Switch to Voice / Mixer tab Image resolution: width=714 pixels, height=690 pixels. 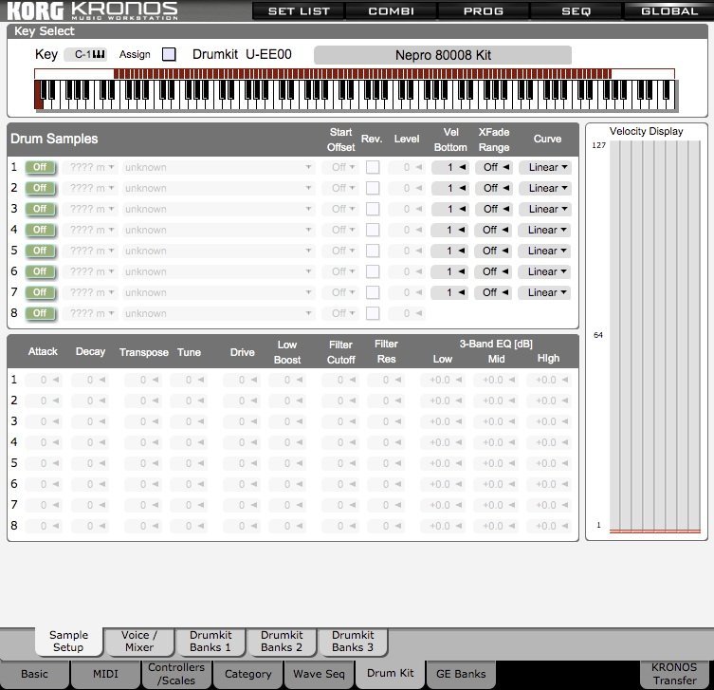(x=139, y=642)
